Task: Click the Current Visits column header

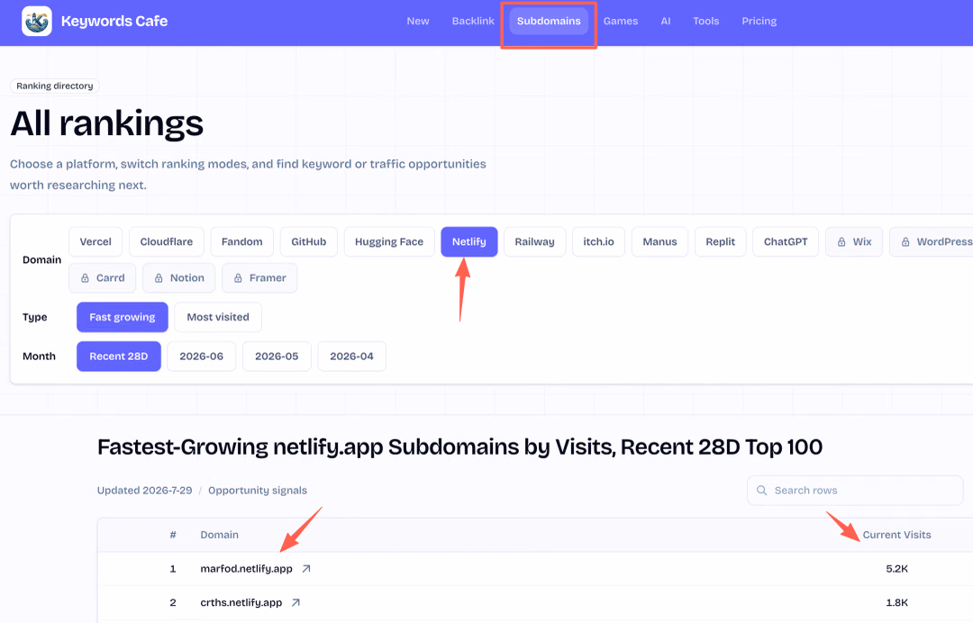Action: [896, 535]
